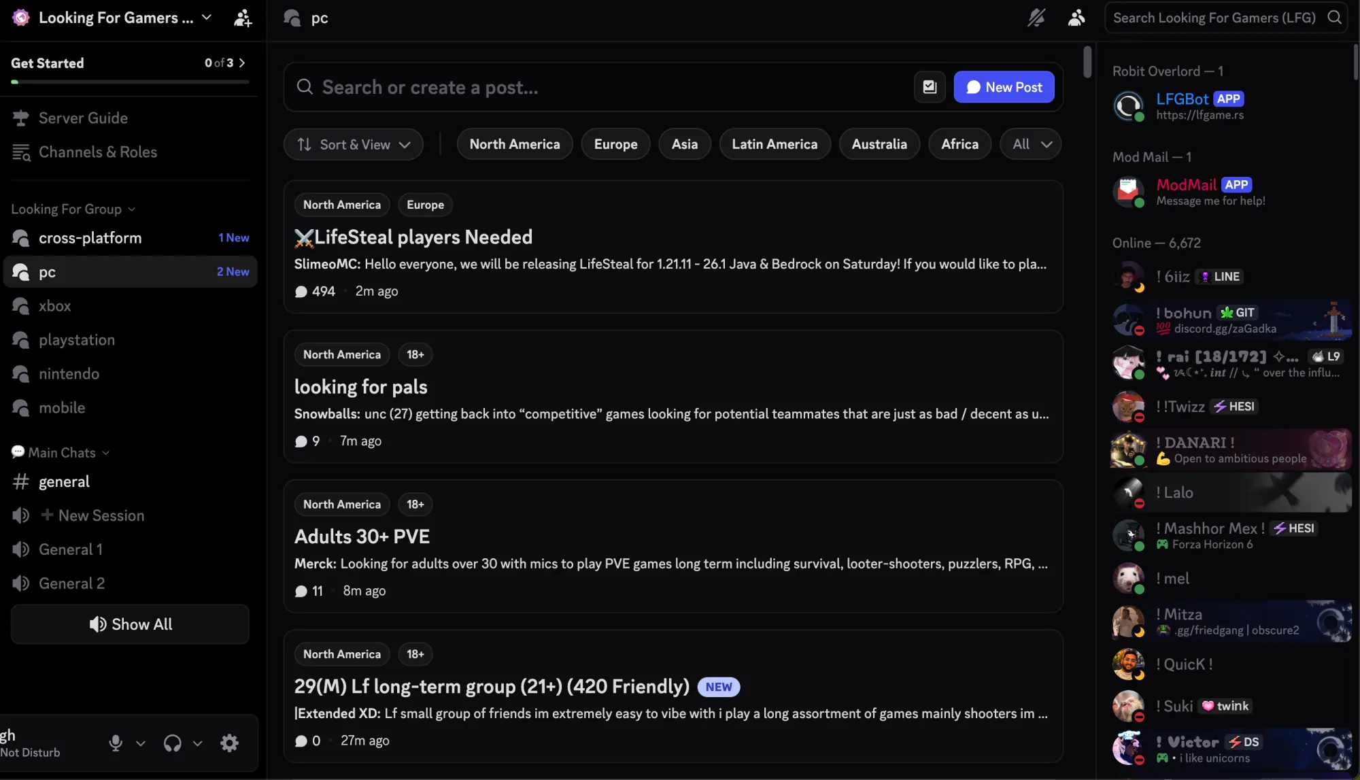Open the pc forum channel
The width and height of the screenshot is (1360, 780).
pos(130,272)
